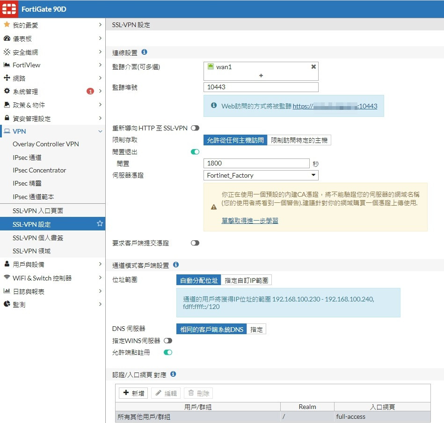This screenshot has width=444, height=423.
Task: Select 允許從任何主機訪問 option
Action: tap(235, 140)
